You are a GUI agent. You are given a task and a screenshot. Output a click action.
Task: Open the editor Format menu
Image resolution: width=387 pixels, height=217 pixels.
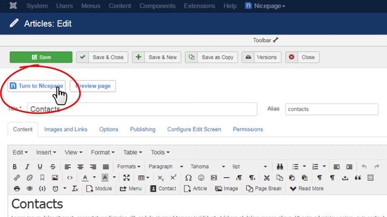coord(102,153)
